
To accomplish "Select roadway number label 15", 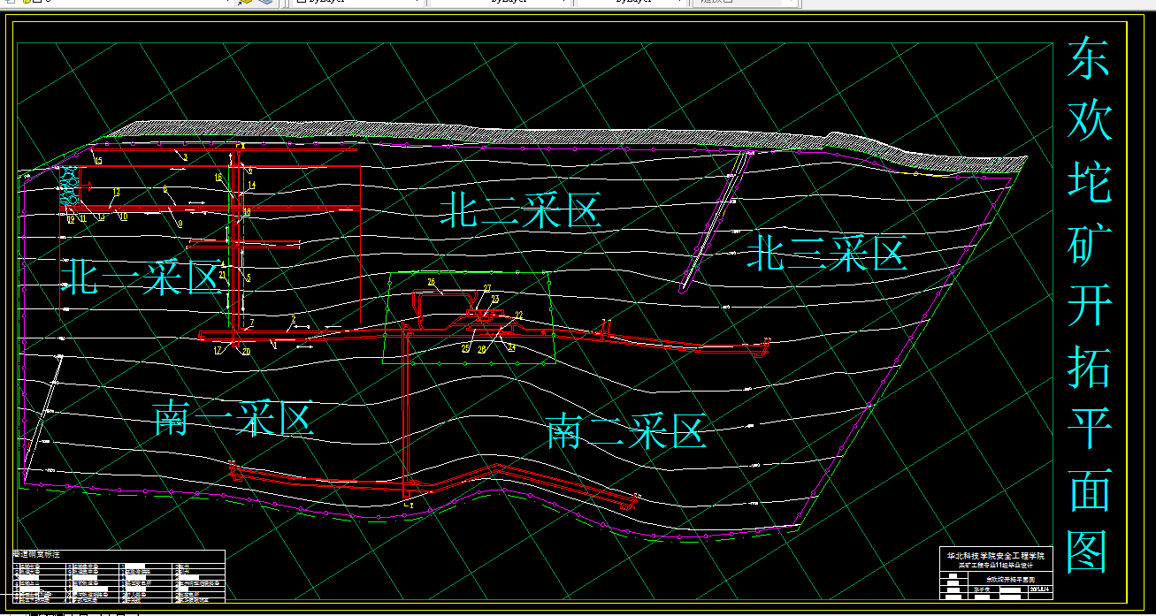I will 98,160.
